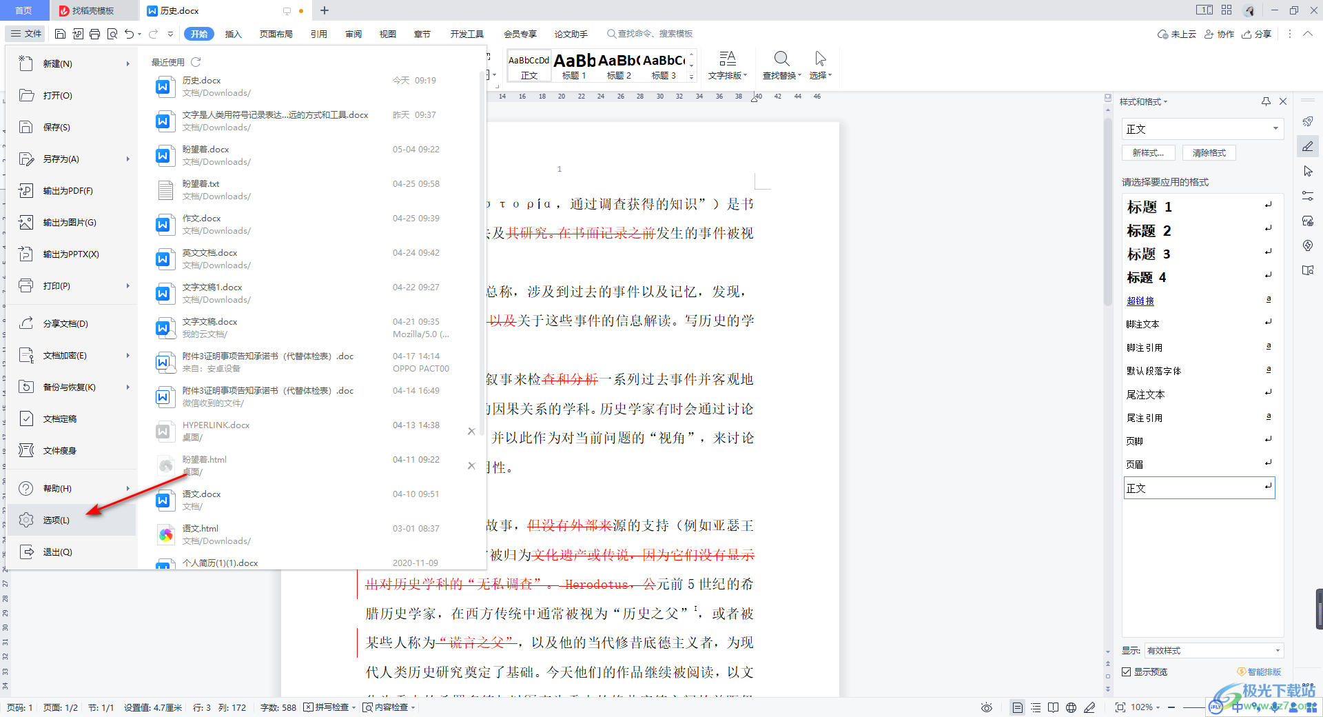This screenshot has width=1323, height=717.
Task: Close the Styles and Formatting pane
Action: point(1283,101)
